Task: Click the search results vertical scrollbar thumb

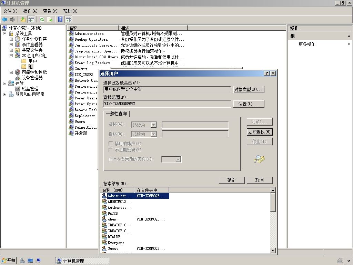Action: click(x=273, y=202)
